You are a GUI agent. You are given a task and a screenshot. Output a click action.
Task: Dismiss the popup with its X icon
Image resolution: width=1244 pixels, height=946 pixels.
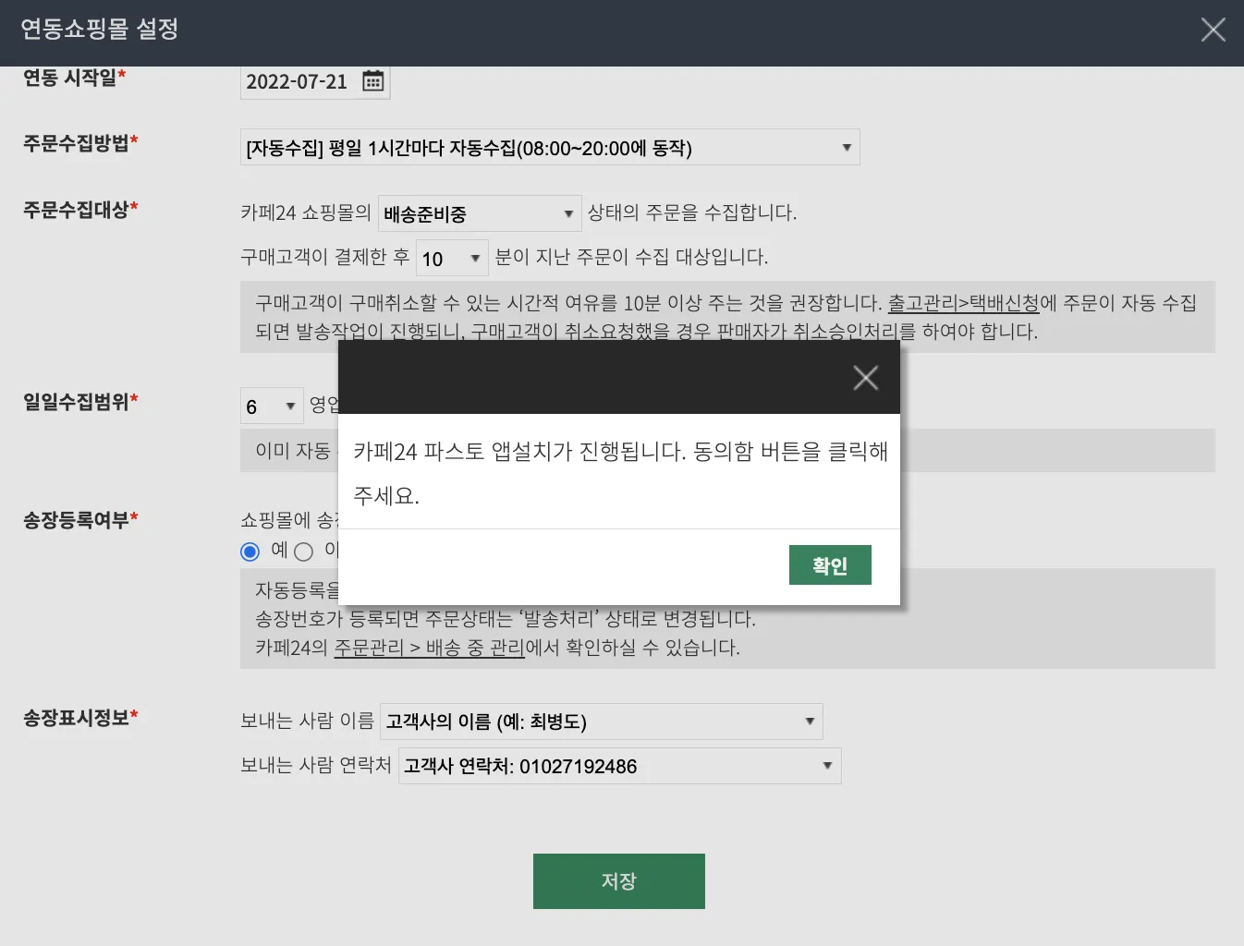point(865,377)
